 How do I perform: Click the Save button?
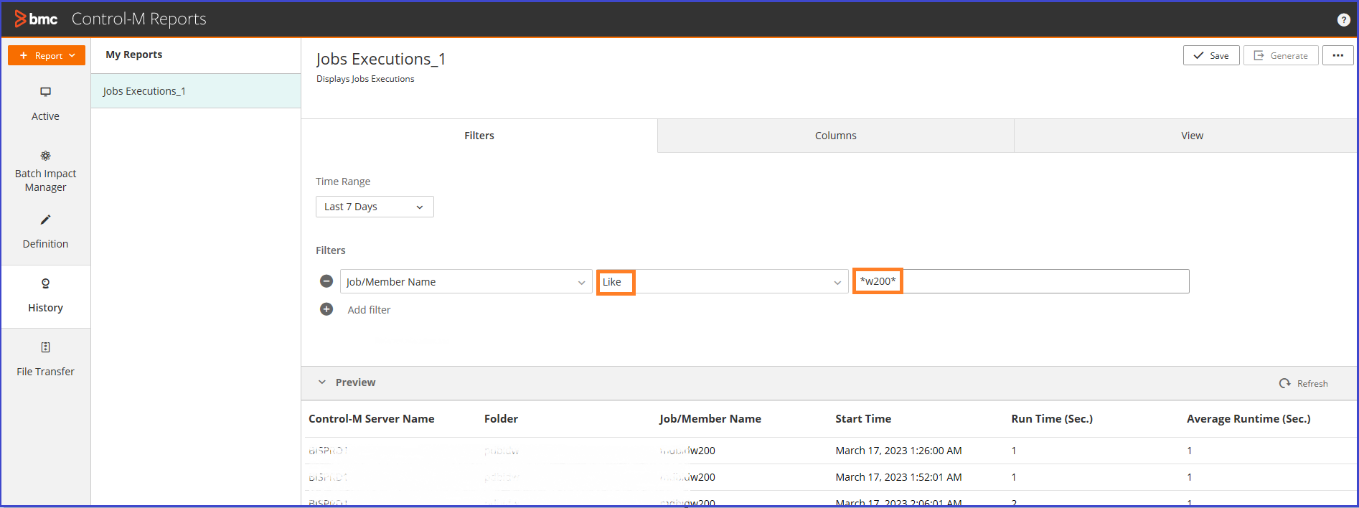point(1211,55)
